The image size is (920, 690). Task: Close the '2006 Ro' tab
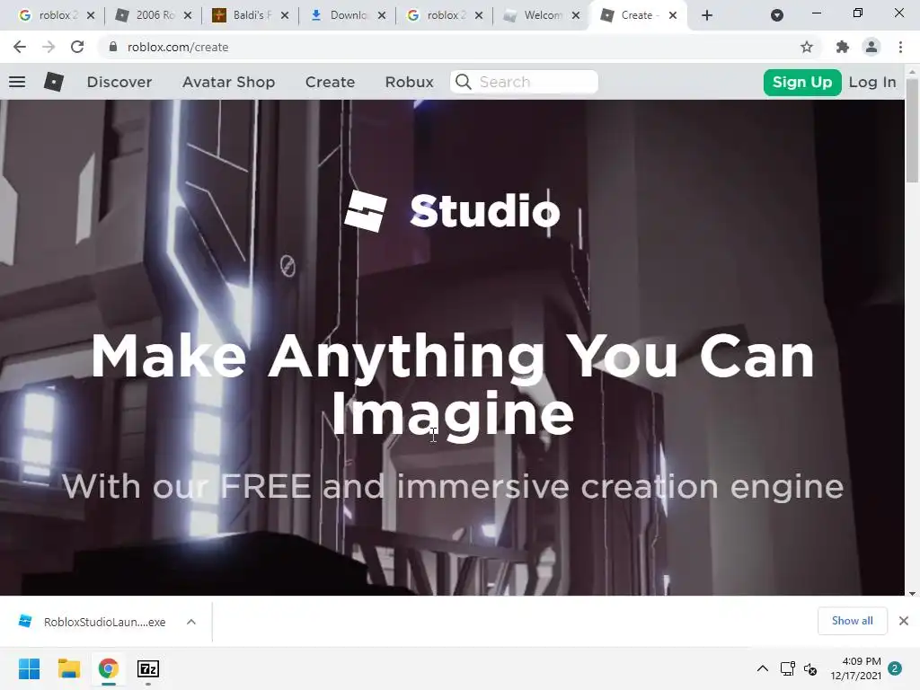click(188, 15)
